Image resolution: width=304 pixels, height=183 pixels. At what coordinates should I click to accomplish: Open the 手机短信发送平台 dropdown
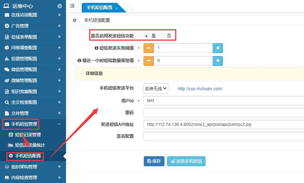(x=156, y=88)
